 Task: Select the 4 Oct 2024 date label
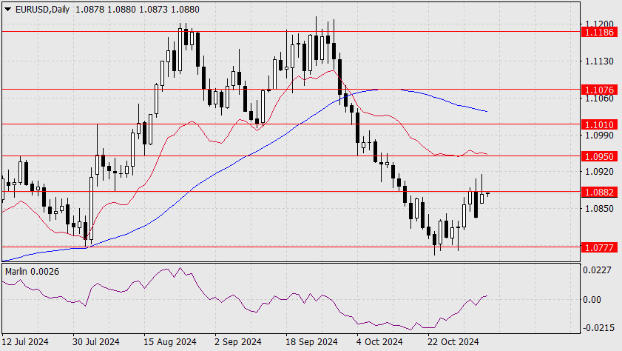pos(379,342)
